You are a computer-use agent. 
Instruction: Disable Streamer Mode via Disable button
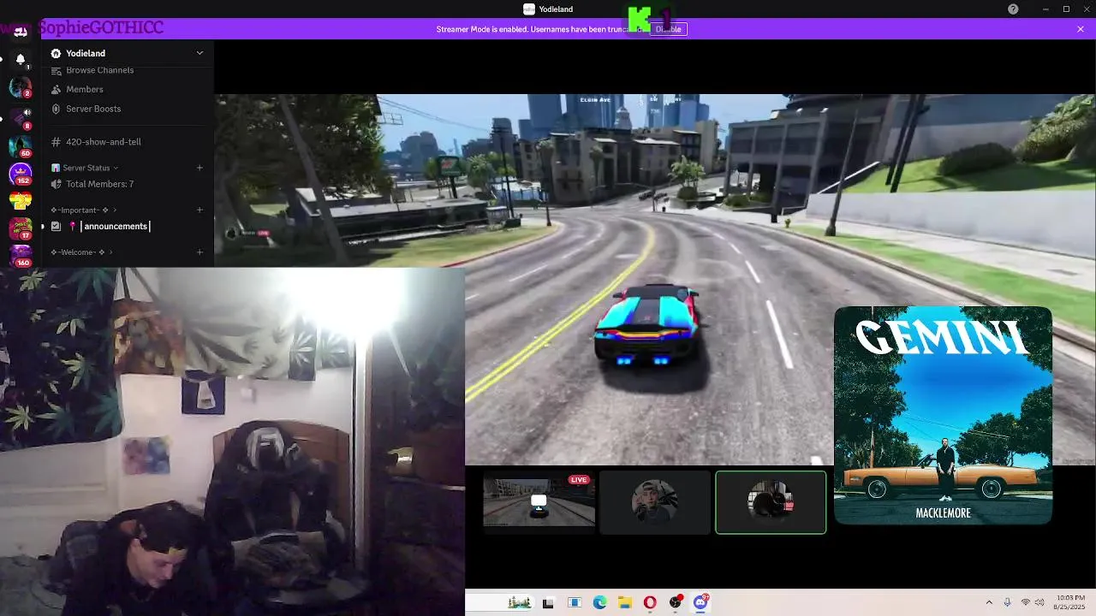coord(669,29)
